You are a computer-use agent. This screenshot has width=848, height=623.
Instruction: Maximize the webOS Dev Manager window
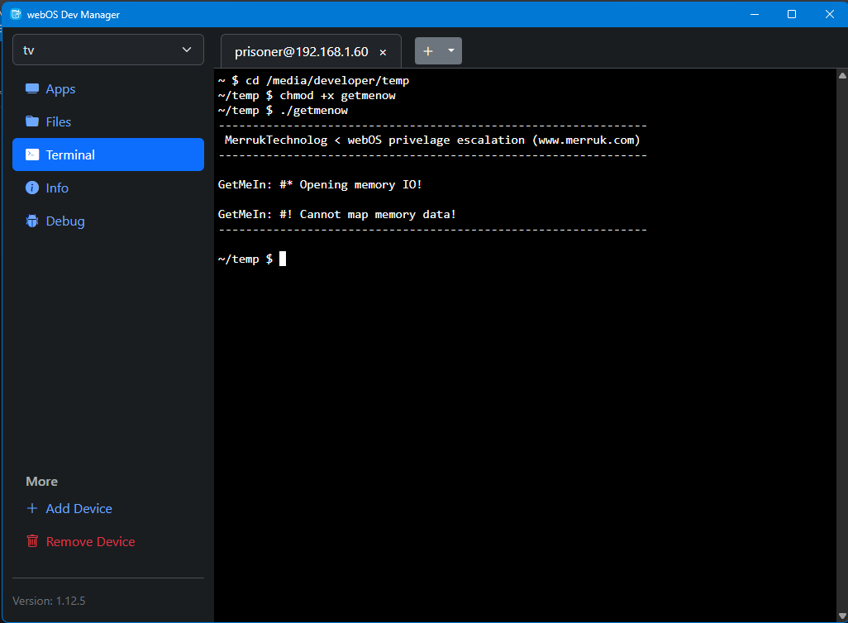coord(792,14)
